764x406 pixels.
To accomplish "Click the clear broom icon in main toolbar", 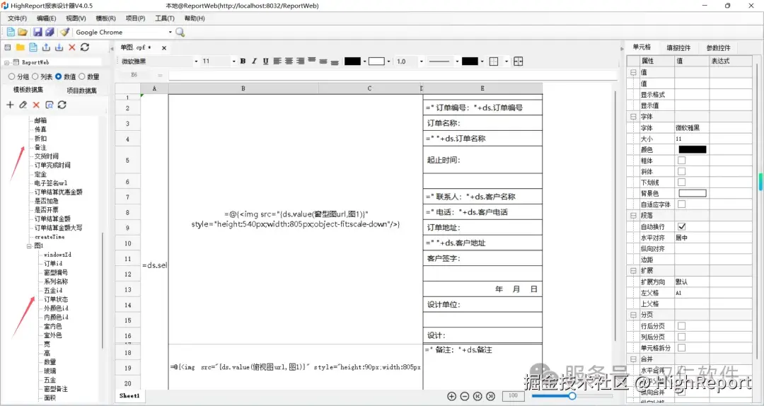I will click(64, 32).
